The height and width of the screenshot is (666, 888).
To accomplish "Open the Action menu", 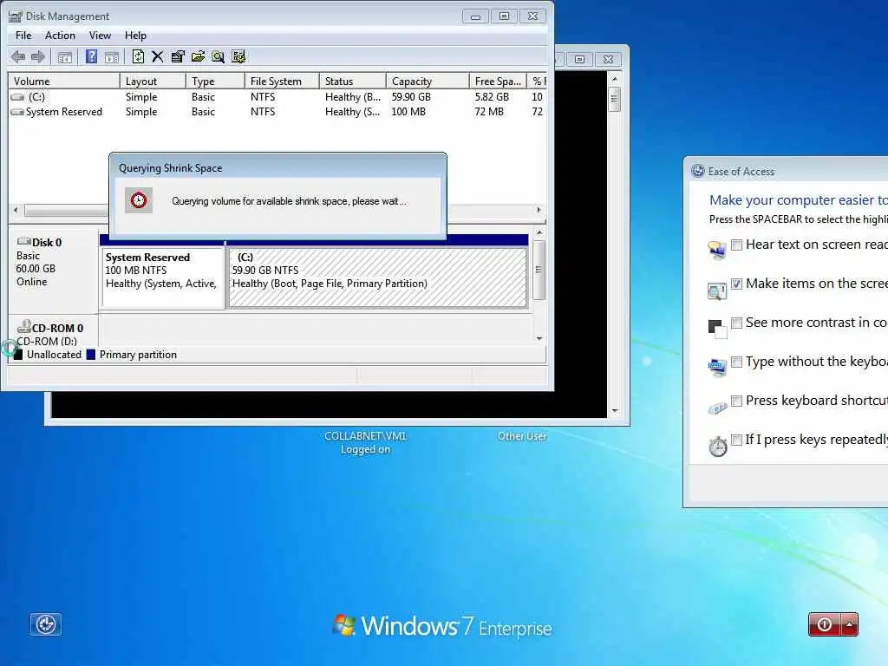I will [x=60, y=35].
